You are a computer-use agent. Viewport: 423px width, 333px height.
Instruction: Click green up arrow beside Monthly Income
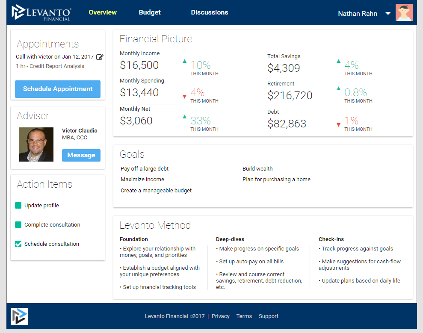pyautogui.click(x=184, y=61)
